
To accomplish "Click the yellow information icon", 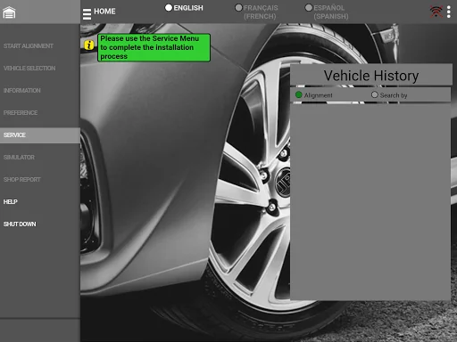I will click(x=89, y=45).
